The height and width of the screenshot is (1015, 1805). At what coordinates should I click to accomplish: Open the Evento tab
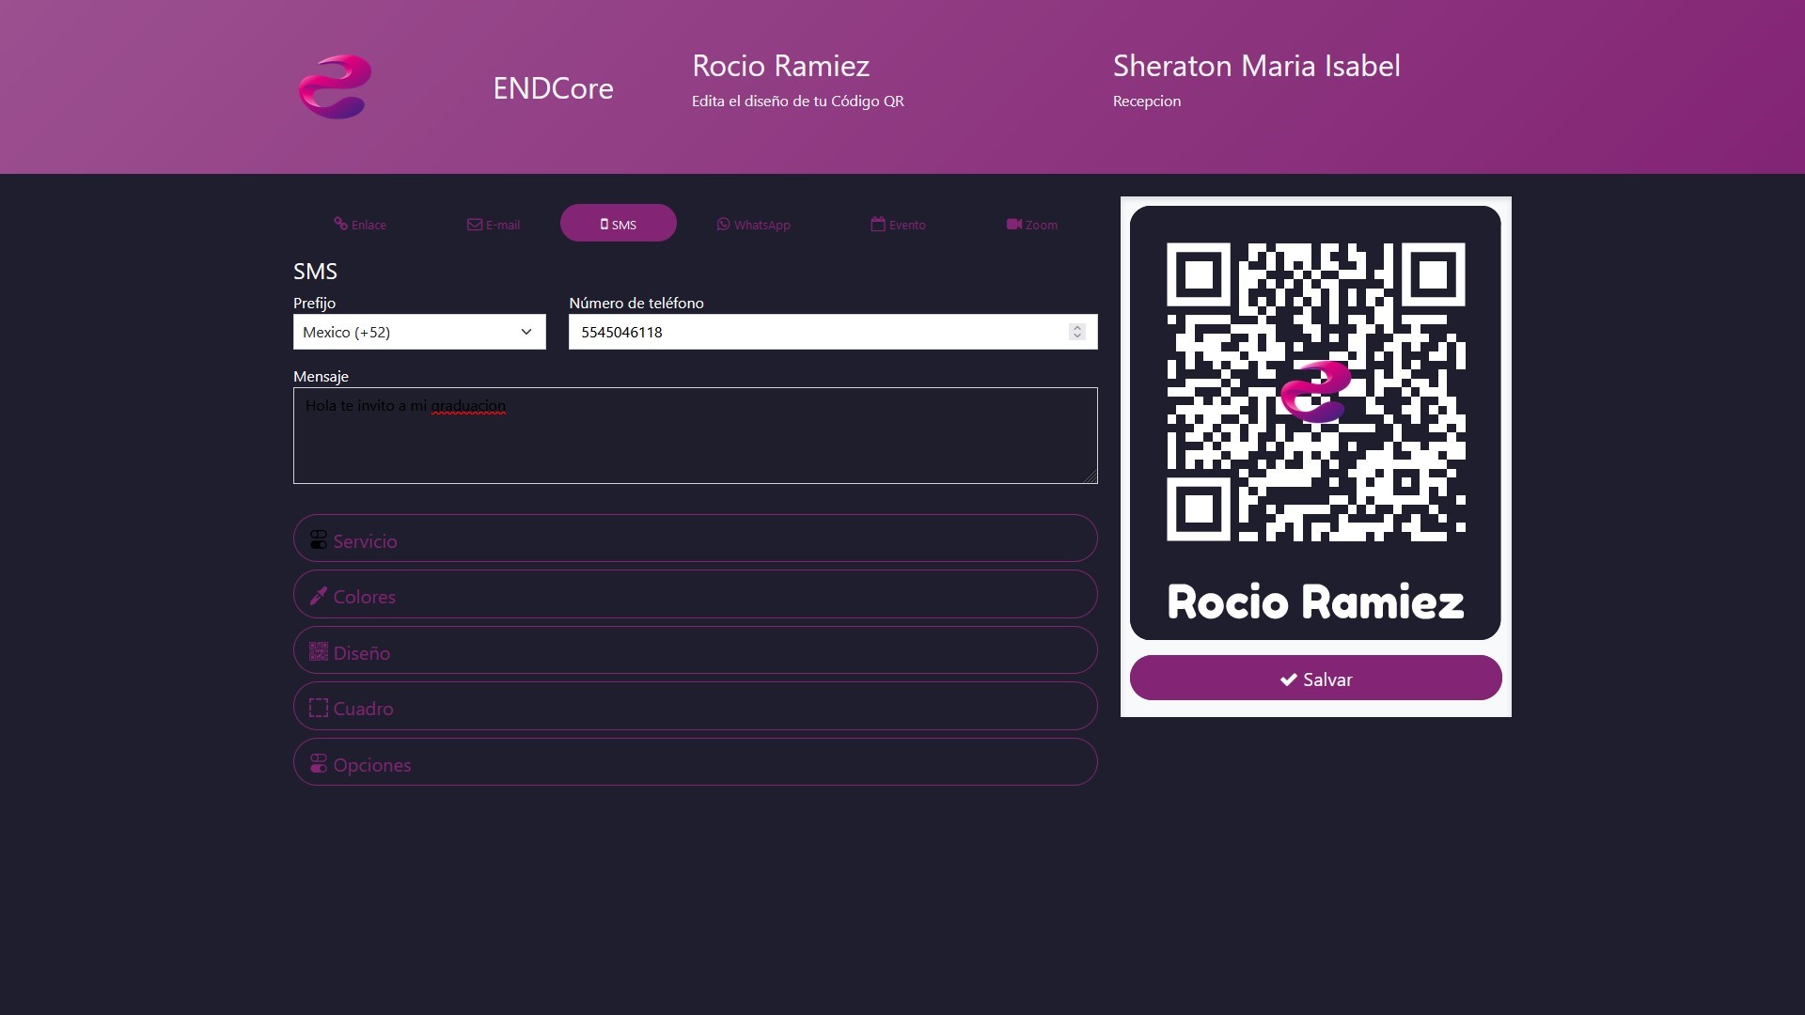(x=899, y=224)
